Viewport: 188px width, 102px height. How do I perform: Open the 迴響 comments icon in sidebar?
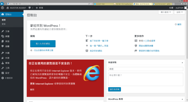click(x=3, y=46)
